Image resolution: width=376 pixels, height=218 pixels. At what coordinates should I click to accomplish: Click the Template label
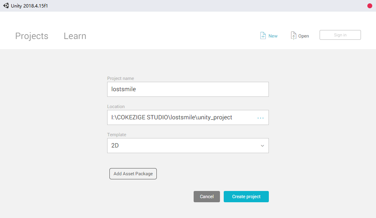coord(117,134)
